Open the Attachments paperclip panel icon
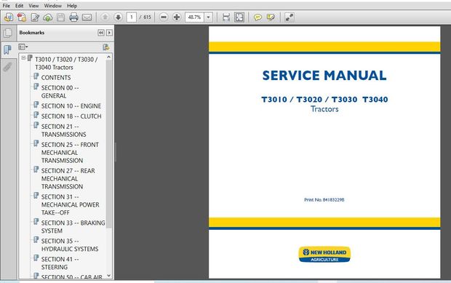Image resolution: width=451 pixels, height=283 pixels. click(8, 67)
